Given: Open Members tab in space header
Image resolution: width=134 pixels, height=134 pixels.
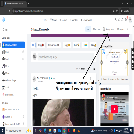Looking at the screenshot, I should click(x=97, y=29).
